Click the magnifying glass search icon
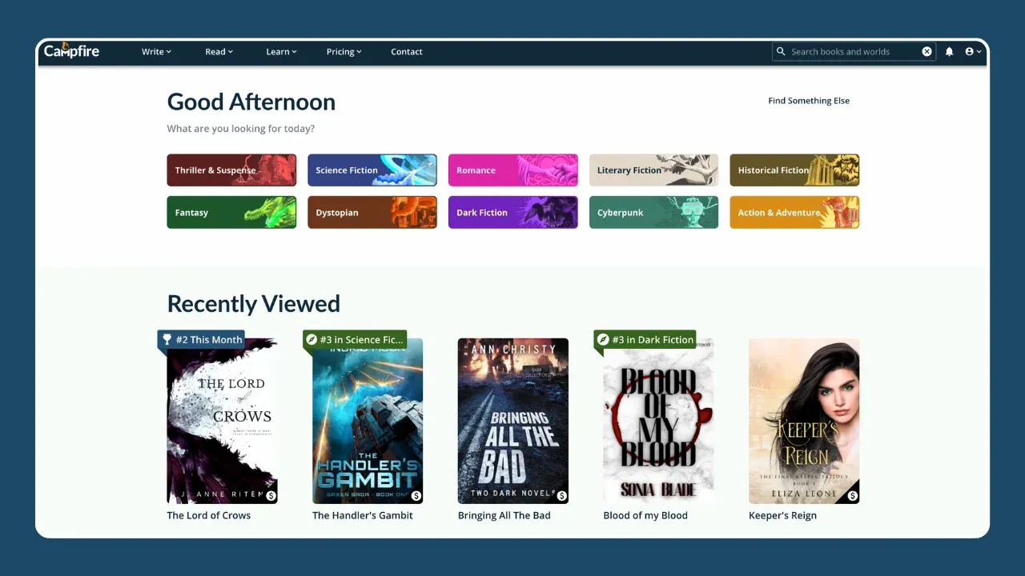The height and width of the screenshot is (576, 1025). click(x=781, y=51)
